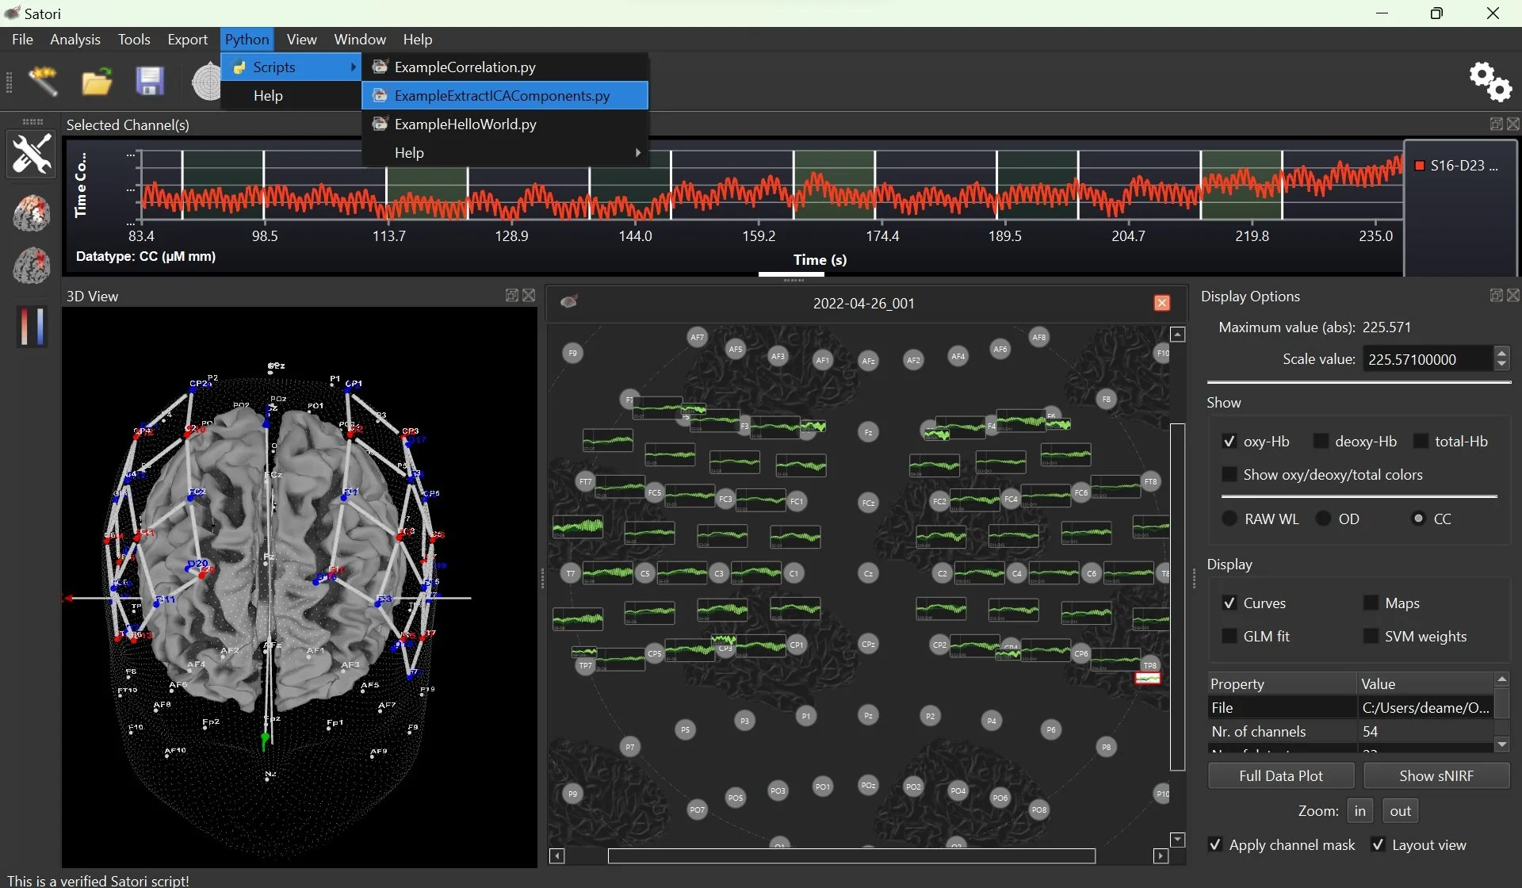Select the wrench tools sidebar icon
This screenshot has width=1522, height=888.
[x=32, y=154]
